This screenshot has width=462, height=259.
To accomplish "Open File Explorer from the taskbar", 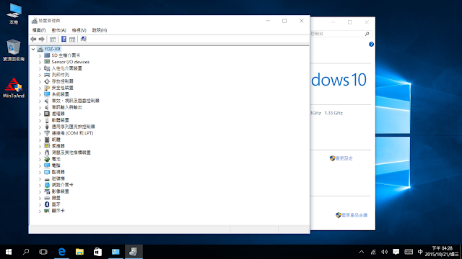I will pyautogui.click(x=79, y=252).
